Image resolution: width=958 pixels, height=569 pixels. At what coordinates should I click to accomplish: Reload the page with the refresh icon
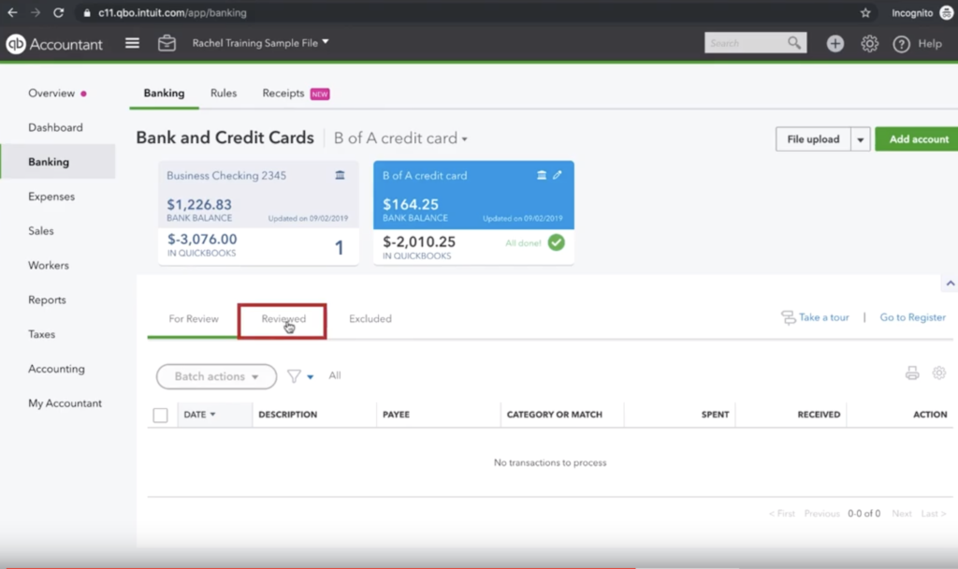coord(58,12)
